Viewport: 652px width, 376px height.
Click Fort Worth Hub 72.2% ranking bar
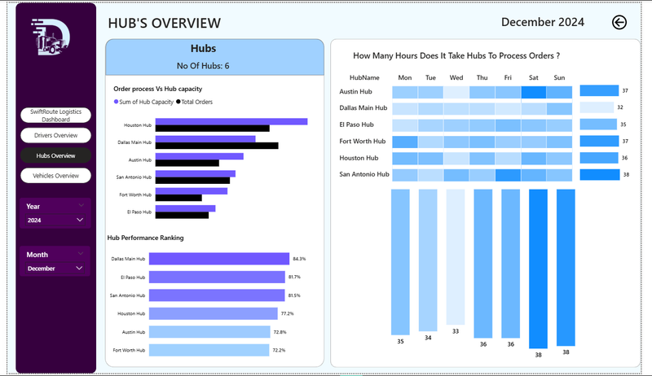tap(209, 350)
